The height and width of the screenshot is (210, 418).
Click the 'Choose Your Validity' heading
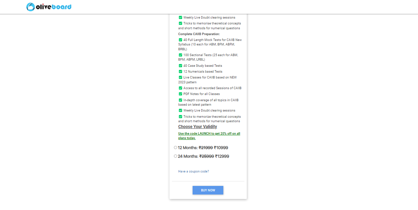coord(197,127)
